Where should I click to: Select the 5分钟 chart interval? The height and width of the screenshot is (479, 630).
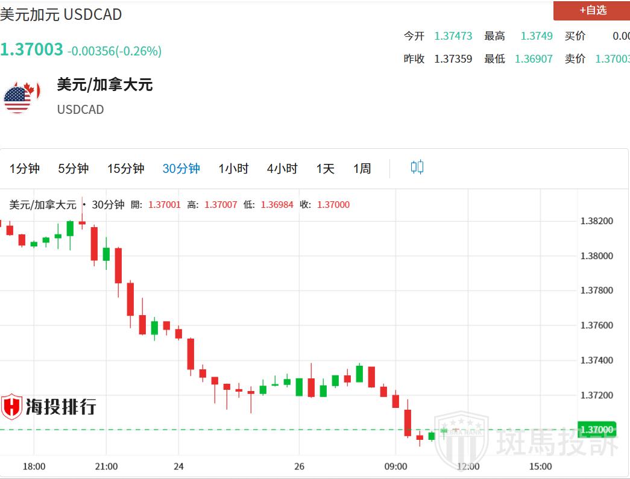click(74, 169)
